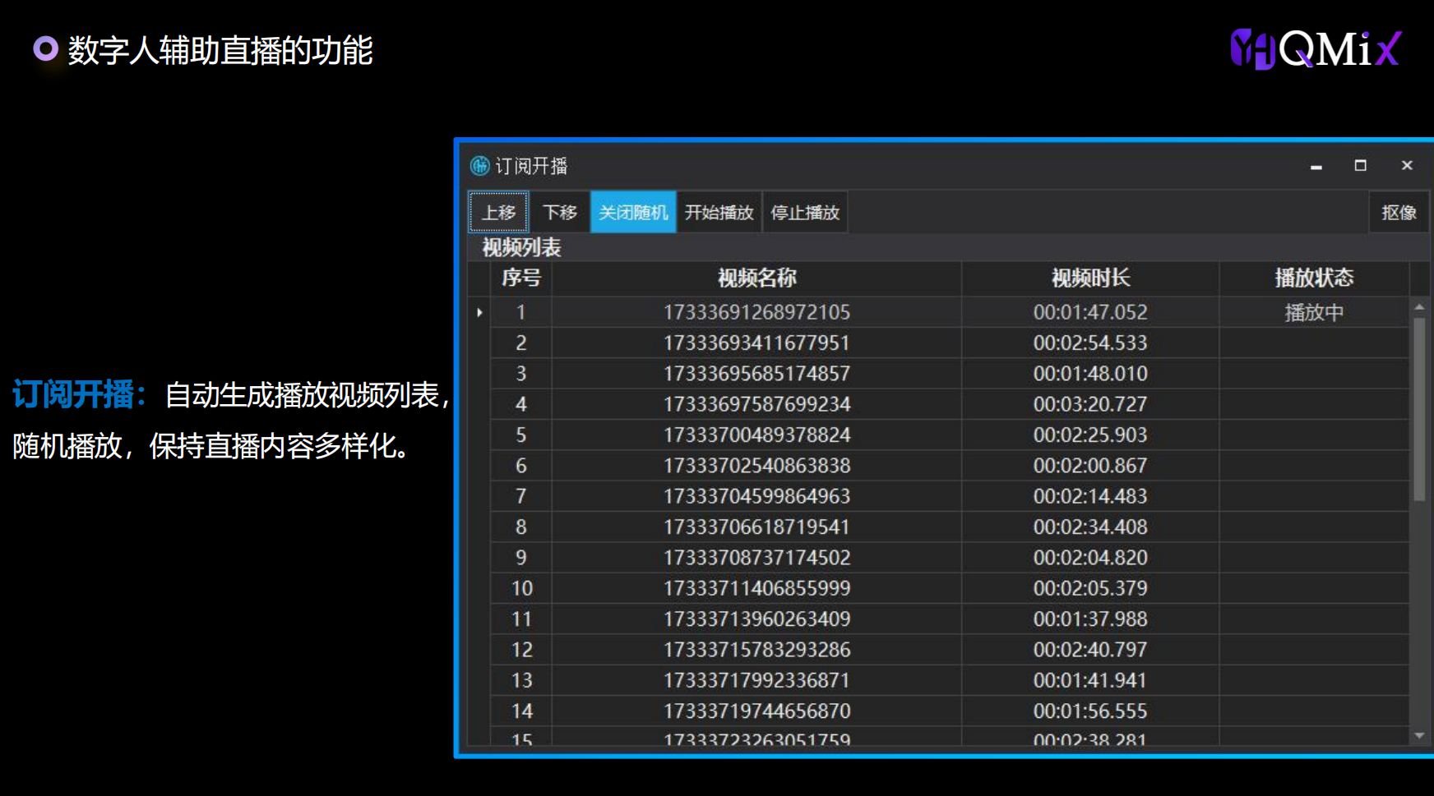
Task: Click the scrollbar up arrow in video list
Action: click(x=1419, y=307)
